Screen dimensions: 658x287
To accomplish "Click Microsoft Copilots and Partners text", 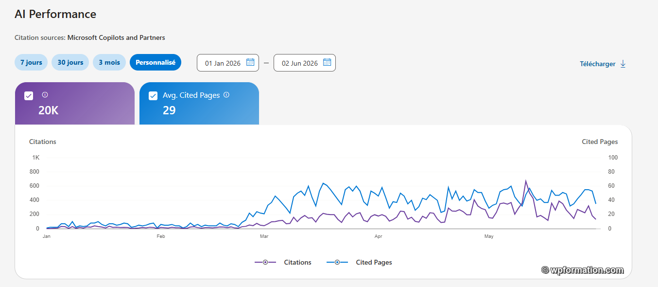I will 116,37.
